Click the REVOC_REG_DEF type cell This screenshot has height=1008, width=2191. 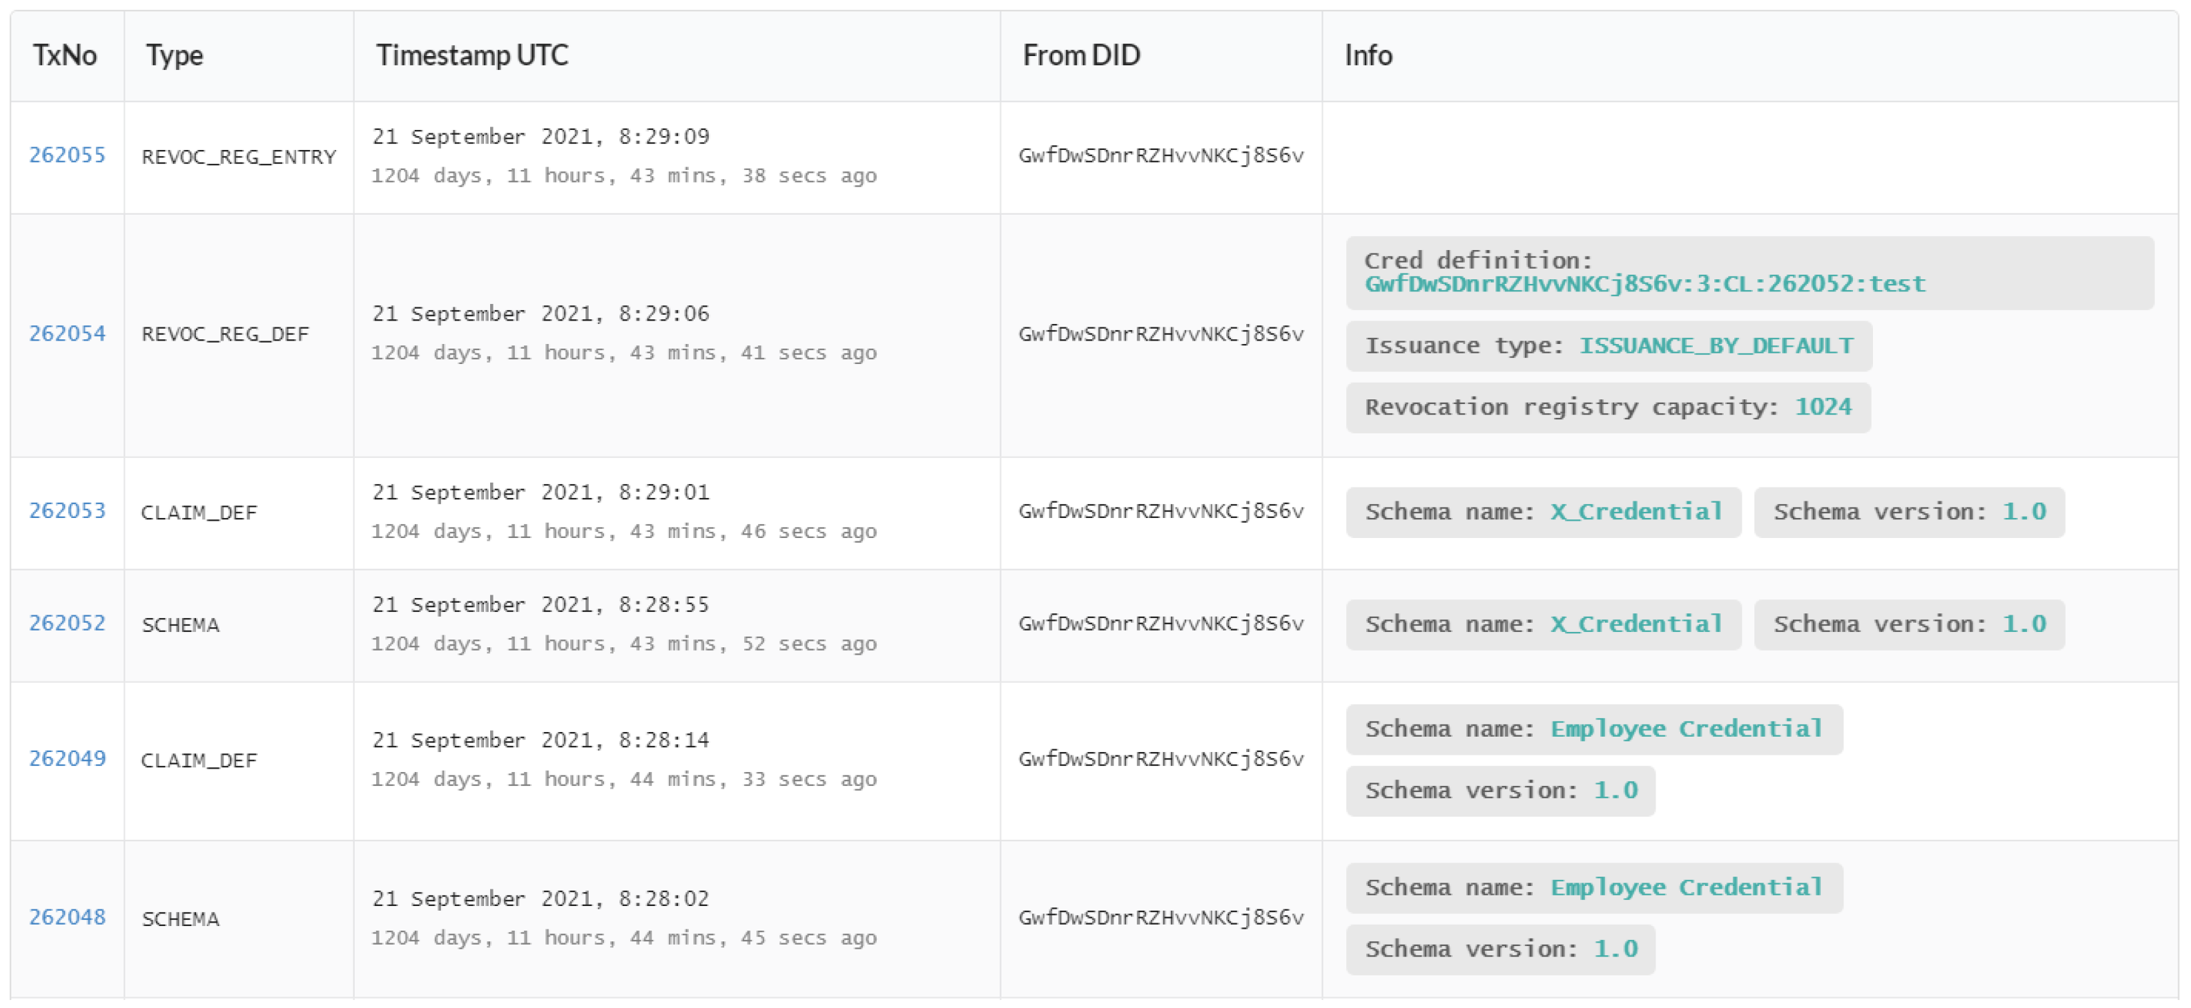(225, 334)
